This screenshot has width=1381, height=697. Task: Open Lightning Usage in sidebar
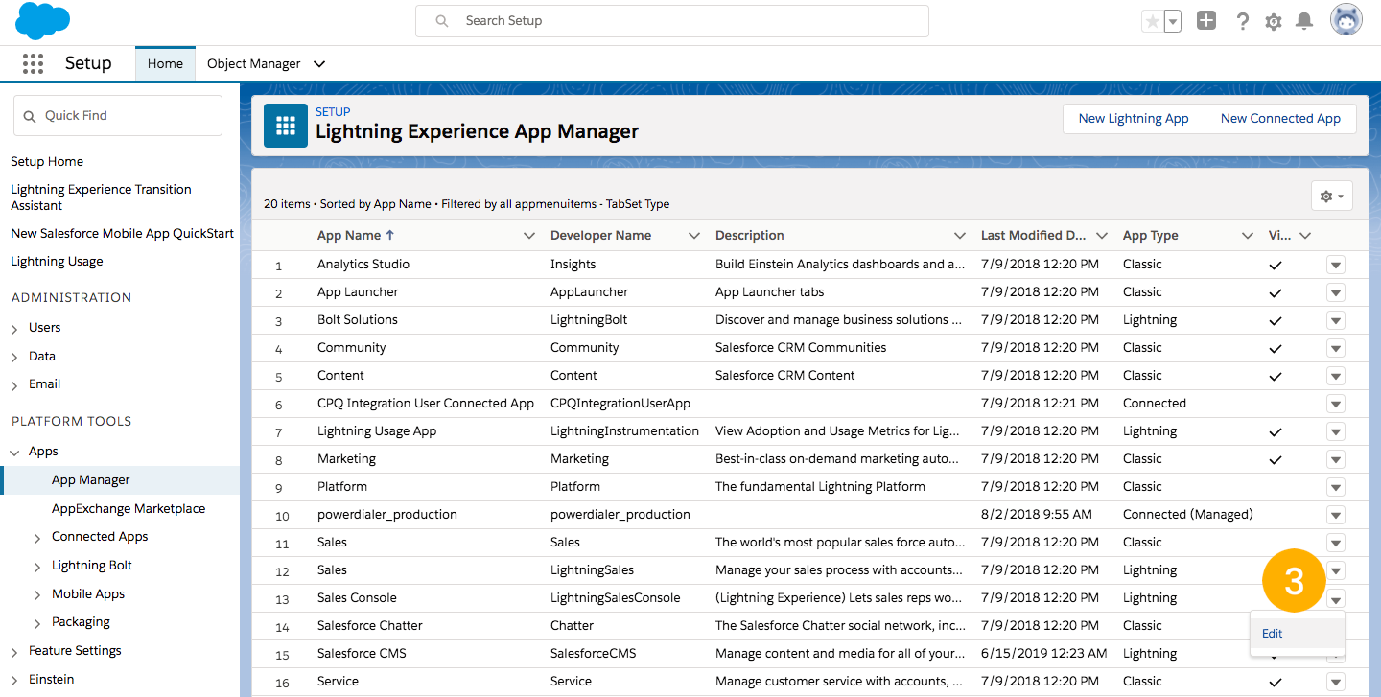pos(57,261)
